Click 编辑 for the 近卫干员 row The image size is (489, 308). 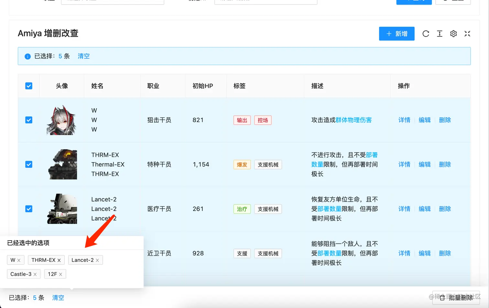pyautogui.click(x=425, y=253)
